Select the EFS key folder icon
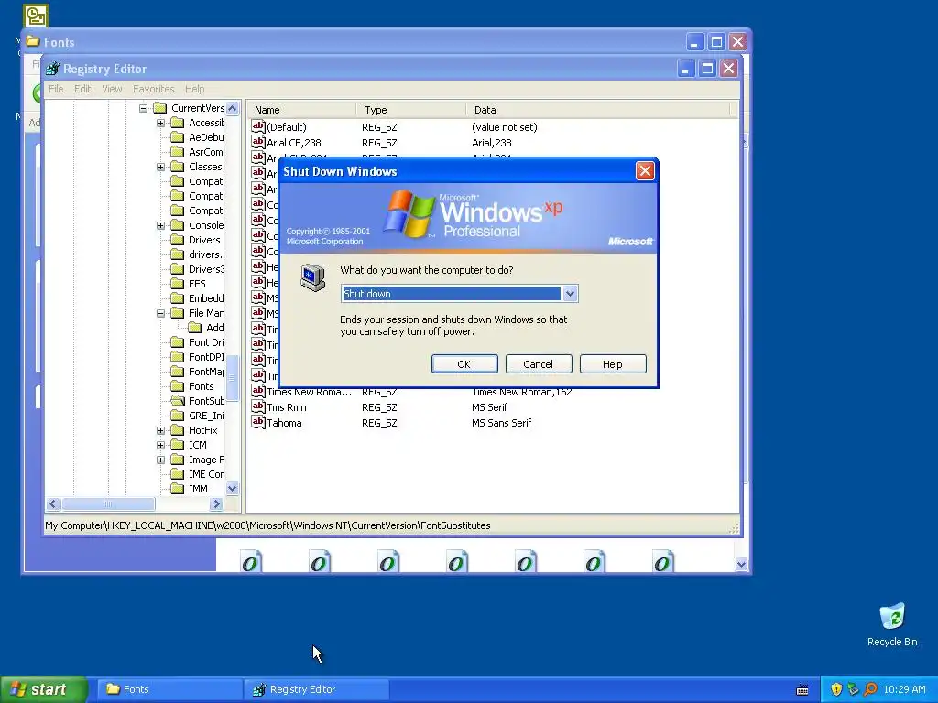The width and height of the screenshot is (938, 703). coord(177,284)
